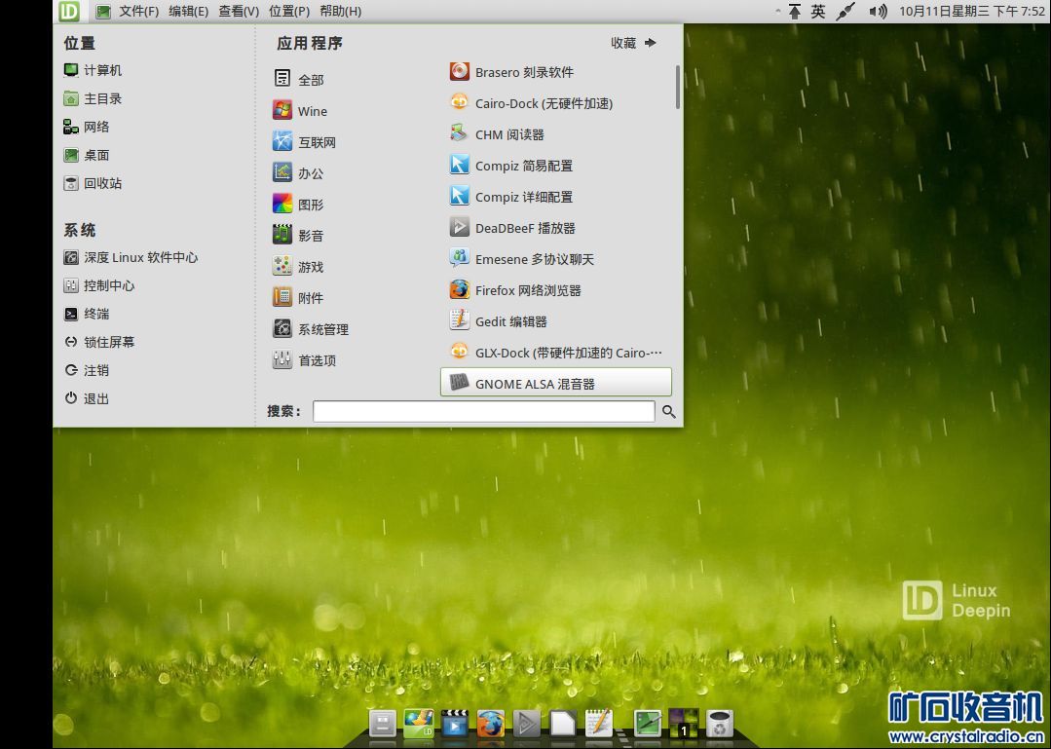
Task: Click the 收藏 favorites link
Action: pyautogui.click(x=633, y=43)
